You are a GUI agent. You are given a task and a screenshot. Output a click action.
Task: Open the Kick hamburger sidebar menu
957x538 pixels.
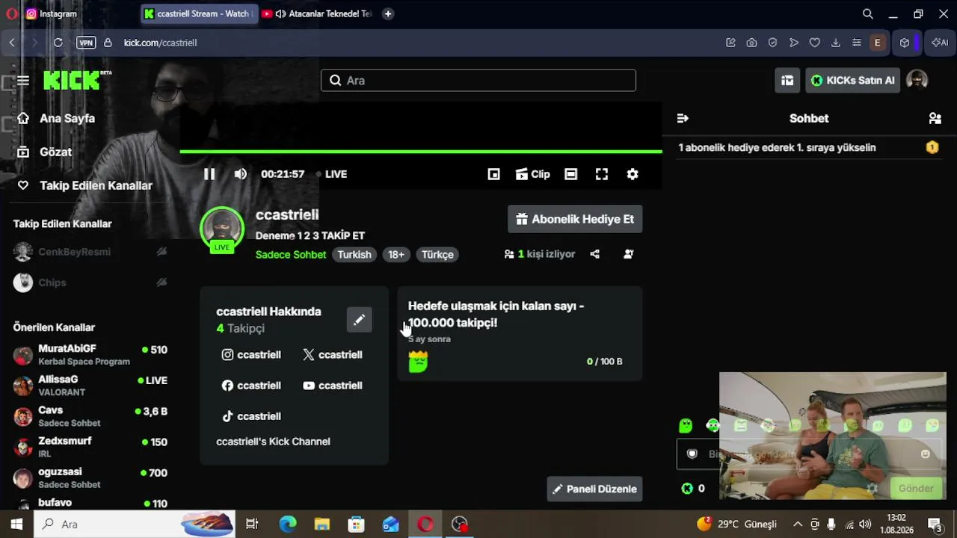(23, 81)
